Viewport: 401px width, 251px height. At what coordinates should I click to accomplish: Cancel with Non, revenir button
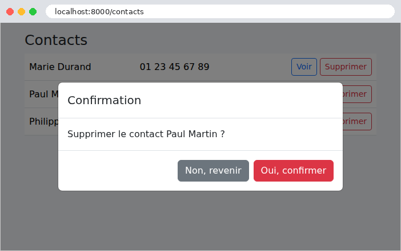213,171
